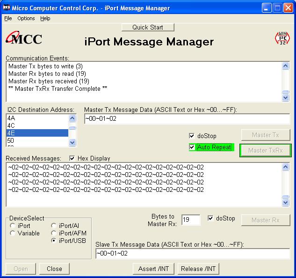Click down arrow in Received Messages scrollbar

285,202
